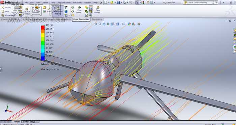Click the File Properties icon
Image resolution: width=236 pixels, height=125 pixels.
[147, 3]
